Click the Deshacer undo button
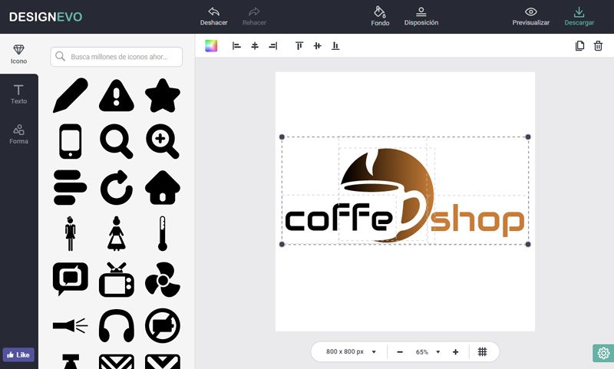The height and width of the screenshot is (369, 614). (213, 16)
